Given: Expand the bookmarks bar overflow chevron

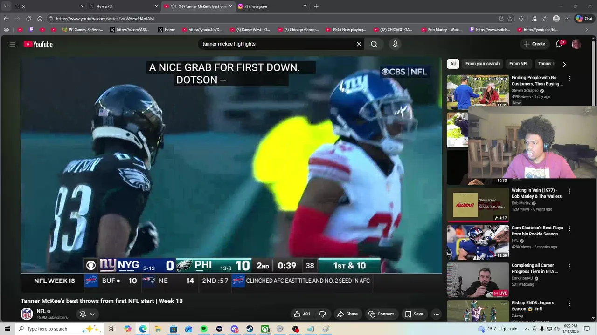Looking at the screenshot, I should (586, 30).
